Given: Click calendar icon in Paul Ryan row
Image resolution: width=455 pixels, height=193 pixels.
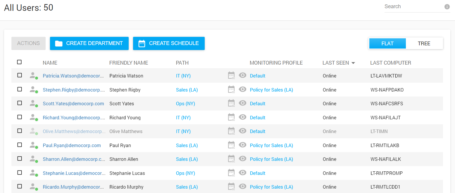Looking at the screenshot, I should pyautogui.click(x=231, y=145).
